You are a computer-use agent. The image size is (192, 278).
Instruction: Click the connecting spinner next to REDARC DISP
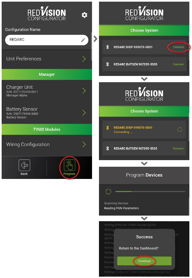click(179, 130)
